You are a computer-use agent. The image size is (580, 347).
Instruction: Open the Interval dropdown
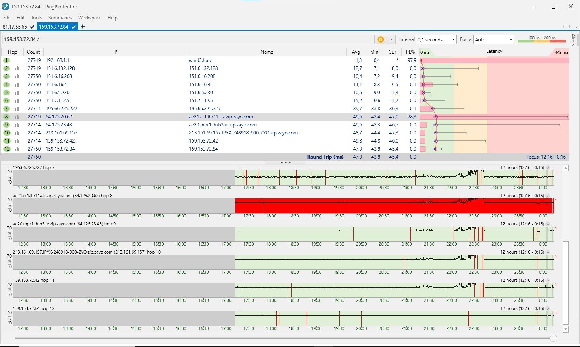point(436,39)
